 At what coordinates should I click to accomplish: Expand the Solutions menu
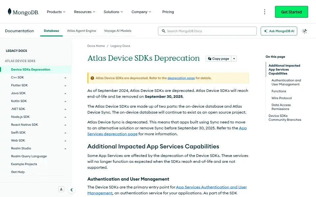click(113, 12)
